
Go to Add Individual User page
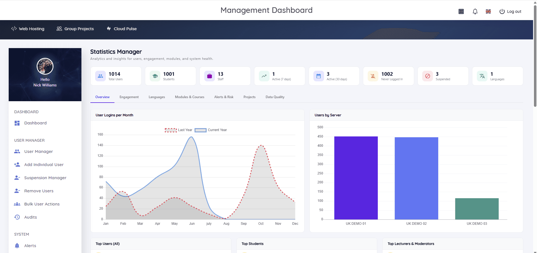[44, 165]
